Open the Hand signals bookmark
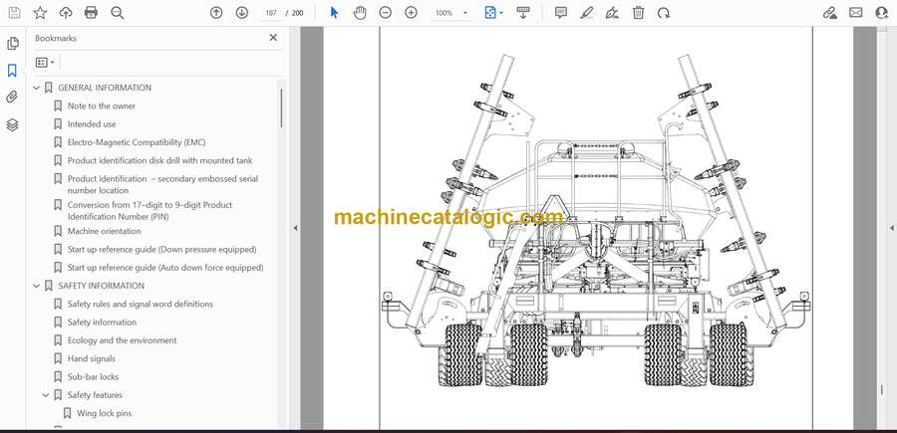 tap(91, 358)
